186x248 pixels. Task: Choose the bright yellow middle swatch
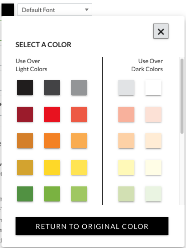[52, 167]
